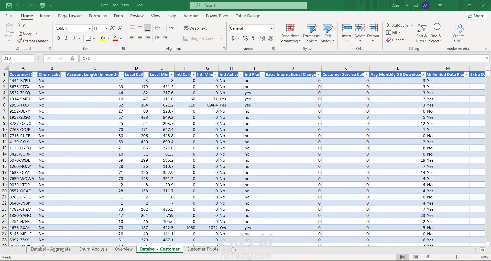Click the Cut scissors icon

pos(19,26)
